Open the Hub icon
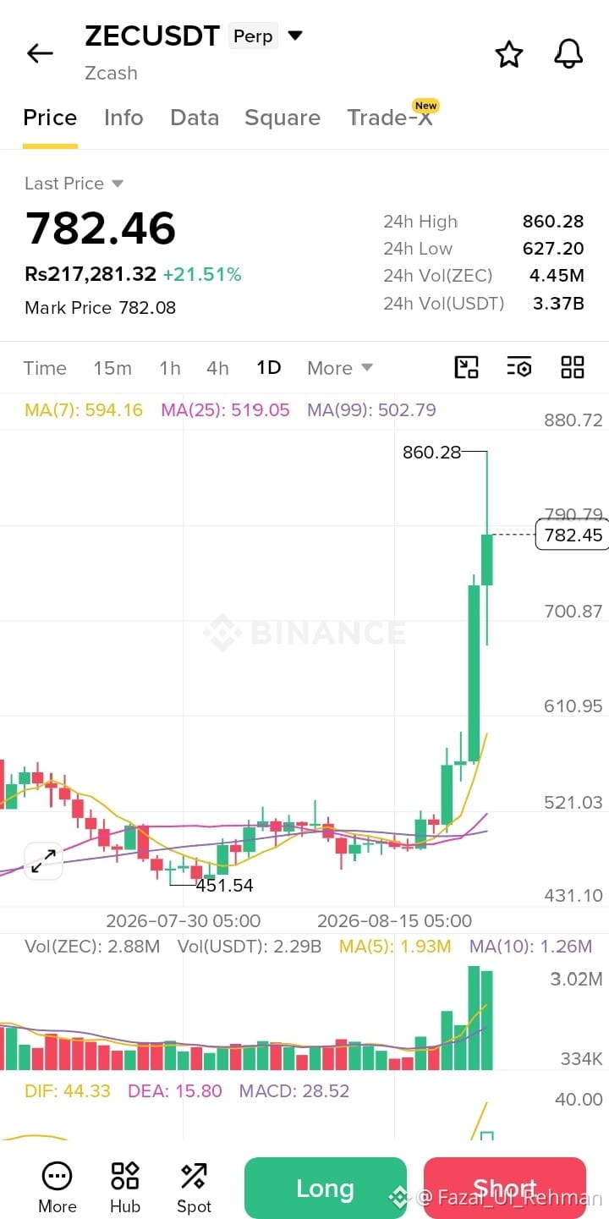 pos(125,1187)
